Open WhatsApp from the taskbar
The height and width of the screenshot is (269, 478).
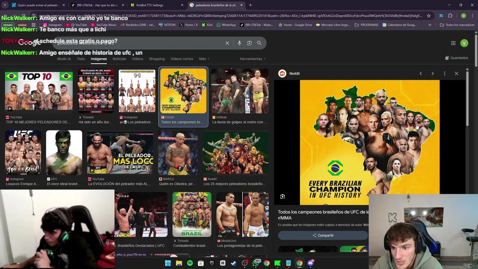pyautogui.click(x=256, y=263)
